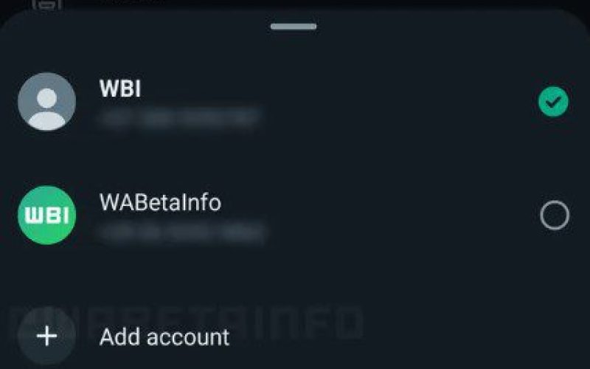
Task: Click the bottom sheet drag handle bar
Action: (x=294, y=27)
